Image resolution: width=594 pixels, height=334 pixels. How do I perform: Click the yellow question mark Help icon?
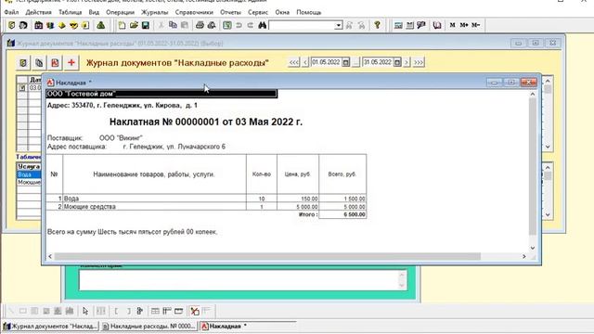[378, 25]
